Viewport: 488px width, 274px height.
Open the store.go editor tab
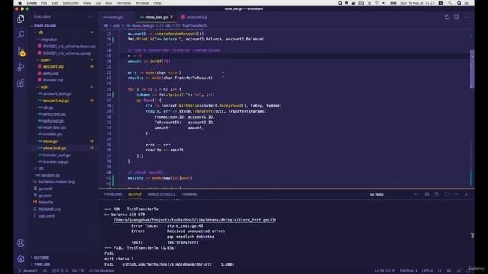pyautogui.click(x=116, y=17)
